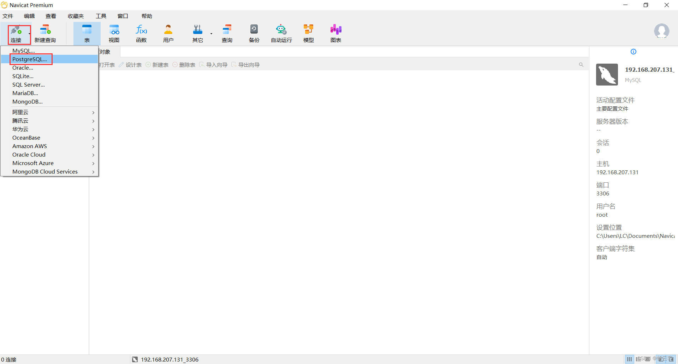Screen dimensions: 678x364
Task: Expand the Microsoft Azure submenu
Action: (x=49, y=163)
